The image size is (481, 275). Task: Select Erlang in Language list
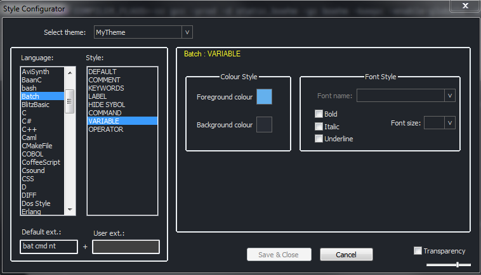(x=43, y=211)
